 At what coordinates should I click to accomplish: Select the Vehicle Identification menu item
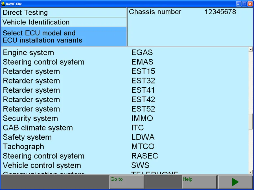click(64, 22)
